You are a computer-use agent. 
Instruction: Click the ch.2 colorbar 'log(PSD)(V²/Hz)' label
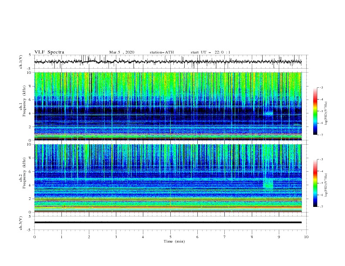(326, 185)
